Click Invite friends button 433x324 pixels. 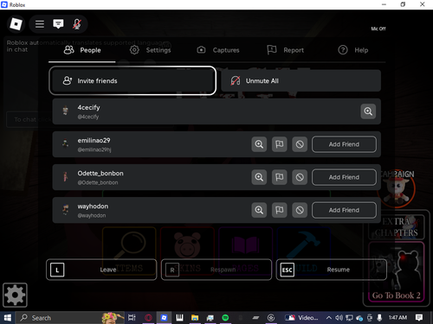click(x=132, y=80)
